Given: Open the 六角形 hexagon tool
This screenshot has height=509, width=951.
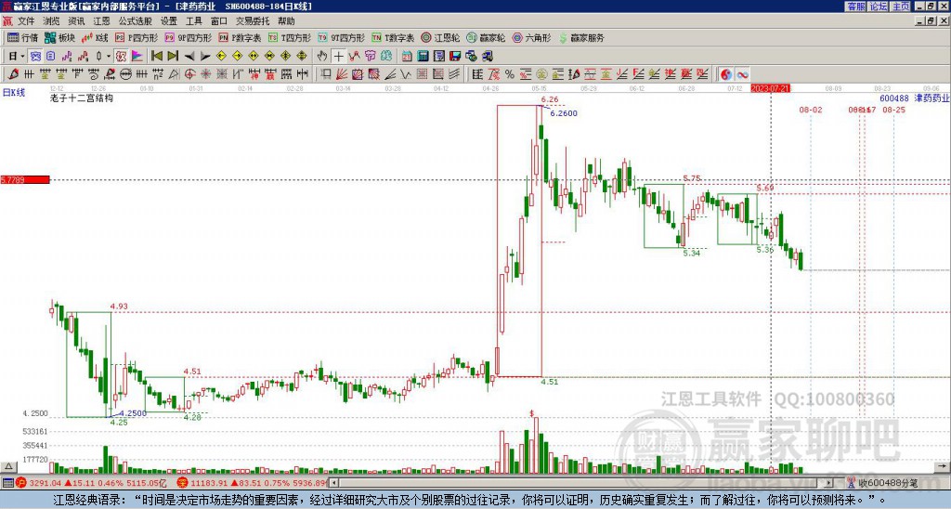Looking at the screenshot, I should [x=531, y=37].
